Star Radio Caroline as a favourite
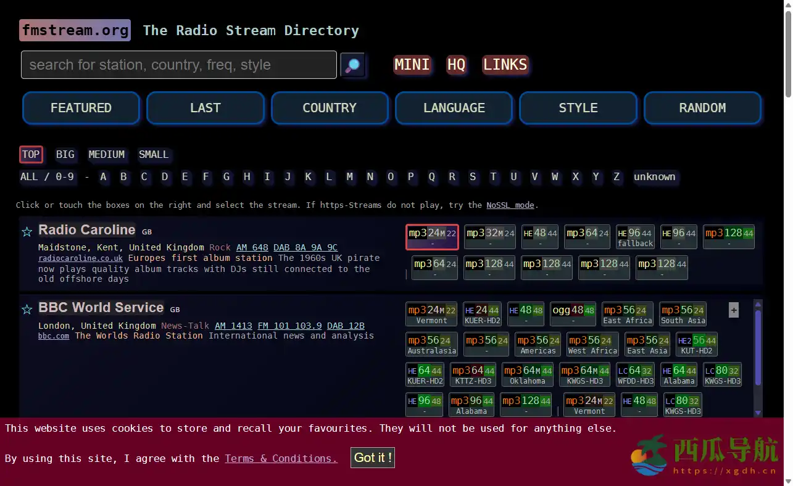This screenshot has height=486, width=793. point(27,232)
